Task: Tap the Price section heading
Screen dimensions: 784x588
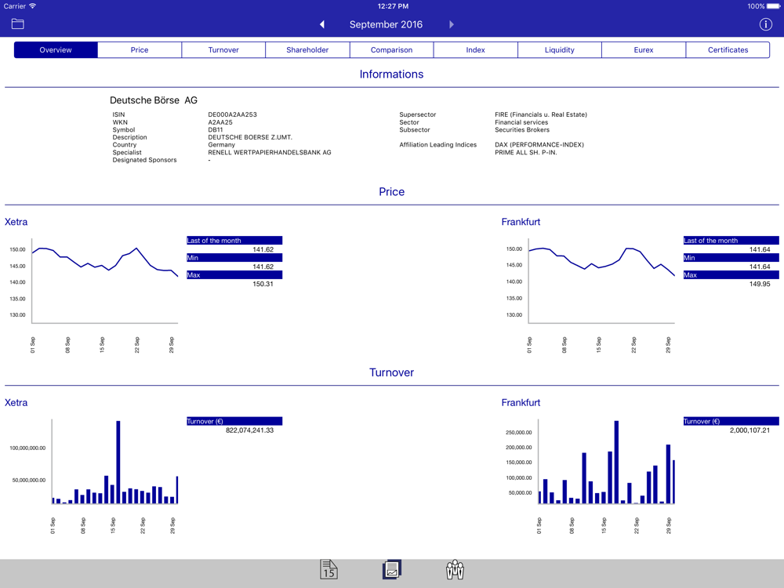Action: coord(391,191)
